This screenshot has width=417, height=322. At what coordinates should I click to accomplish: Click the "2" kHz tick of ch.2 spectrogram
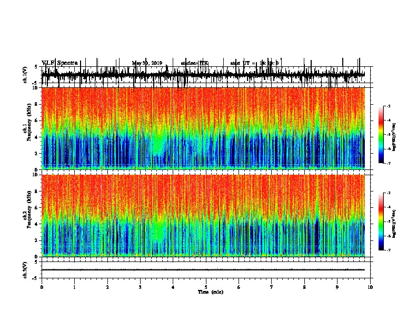(x=36, y=240)
